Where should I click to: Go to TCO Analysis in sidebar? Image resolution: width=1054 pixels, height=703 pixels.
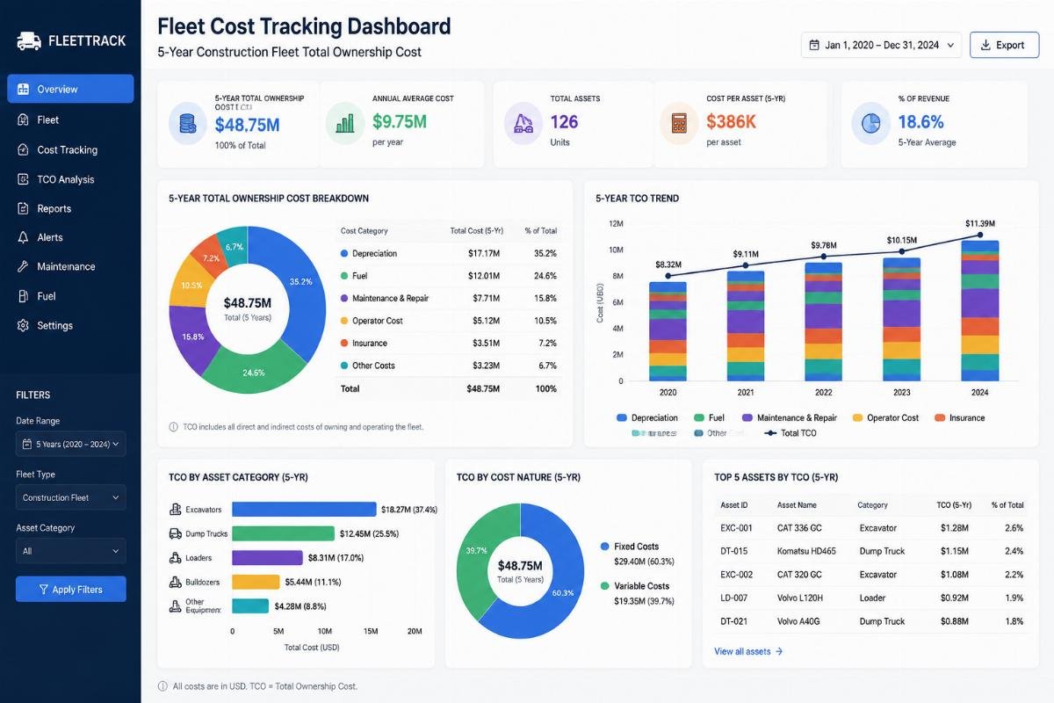[70, 179]
